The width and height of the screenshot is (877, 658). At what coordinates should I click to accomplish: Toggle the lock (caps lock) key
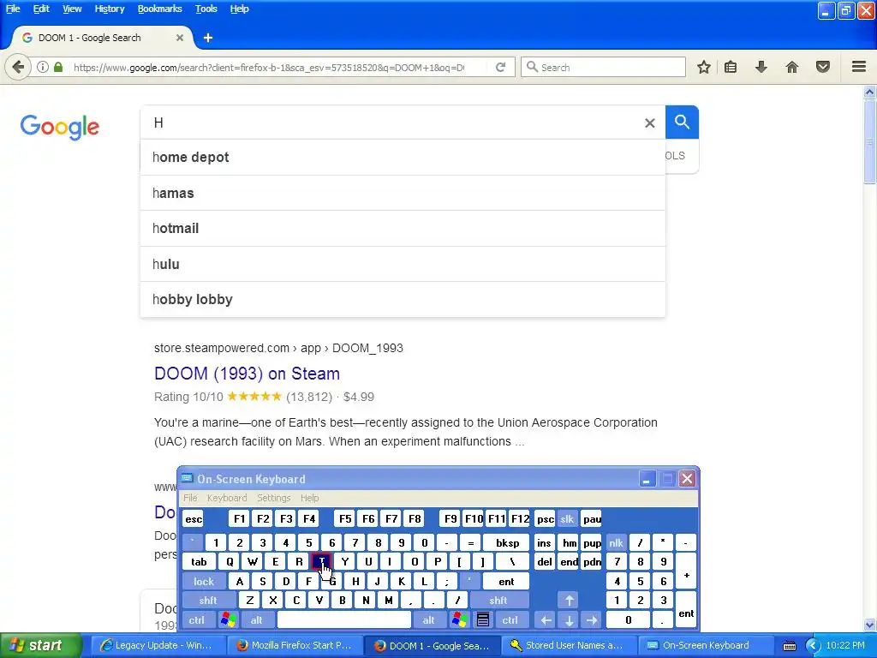pos(204,582)
